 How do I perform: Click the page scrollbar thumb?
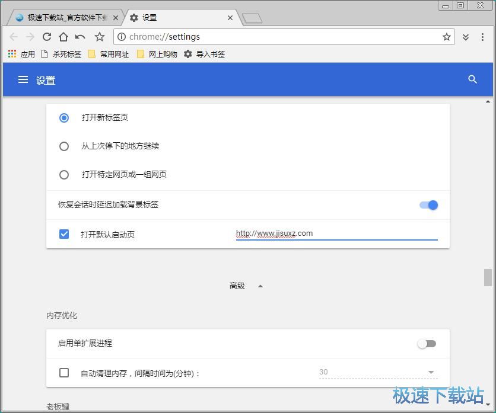coord(488,277)
